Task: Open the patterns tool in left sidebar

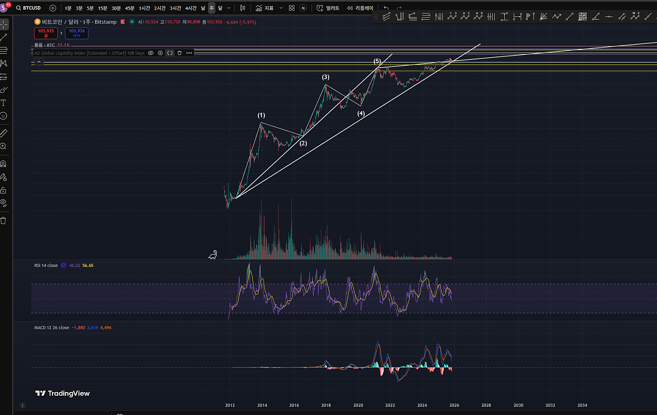Action: point(4,64)
